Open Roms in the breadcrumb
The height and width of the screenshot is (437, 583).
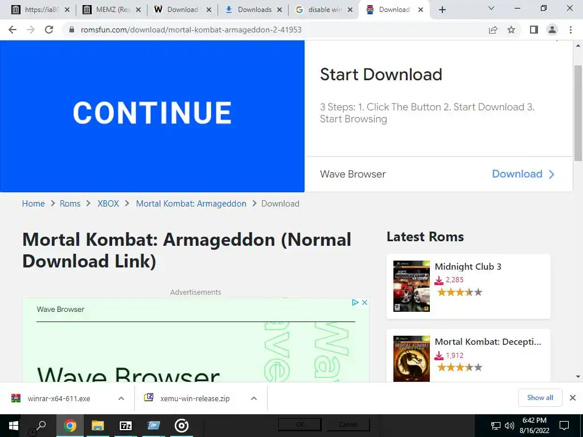(70, 204)
